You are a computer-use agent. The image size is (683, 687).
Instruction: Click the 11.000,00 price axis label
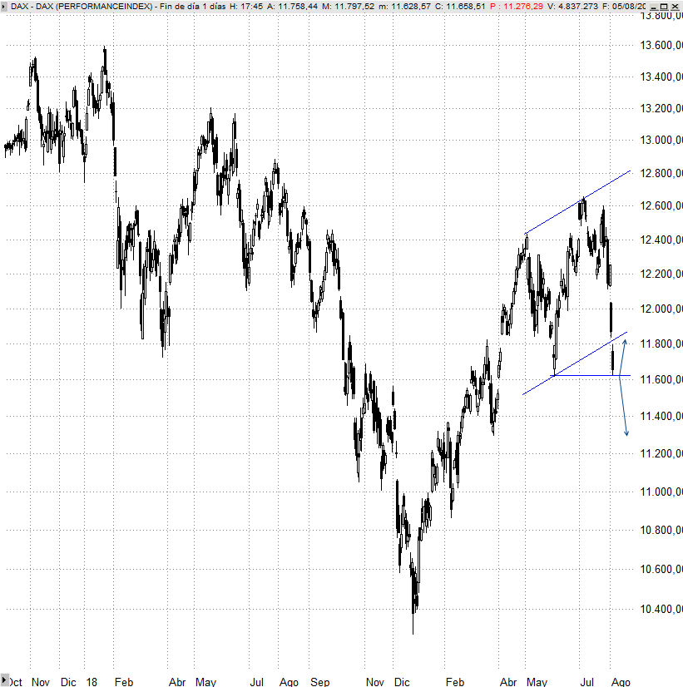pos(661,492)
